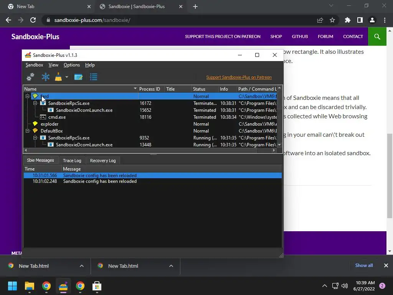Collapse the DefaultBox tree node
Screen dimensions: 393x295
click(28, 131)
